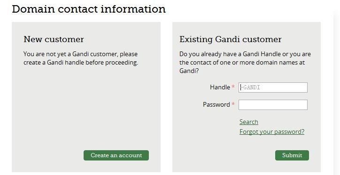Click the word 'Gandi?' ending the question
Viewport: 340px width, 175px height.
[x=189, y=71]
